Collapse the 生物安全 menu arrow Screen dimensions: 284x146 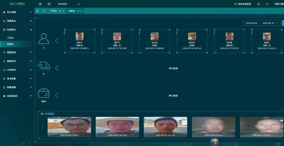click(x=31, y=30)
